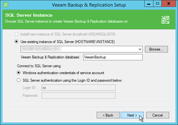The image size is (178, 125).
Task: Click the Login ID field containing sa
Action: pyautogui.click(x=78, y=88)
